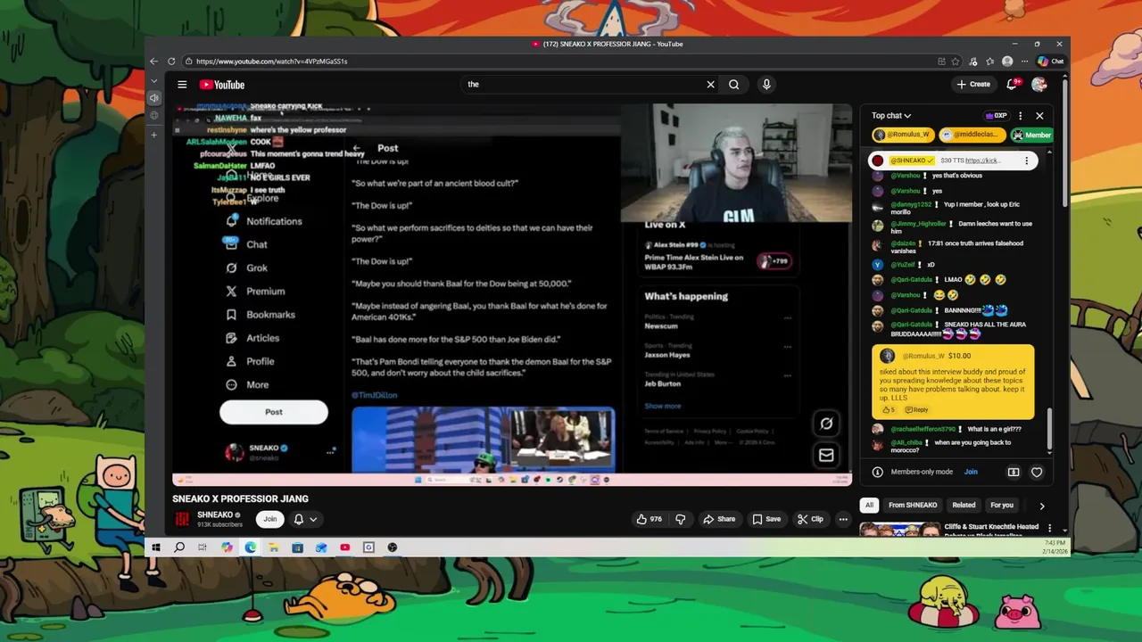
Task: Open File Explorer from the taskbar
Action: coord(274,547)
